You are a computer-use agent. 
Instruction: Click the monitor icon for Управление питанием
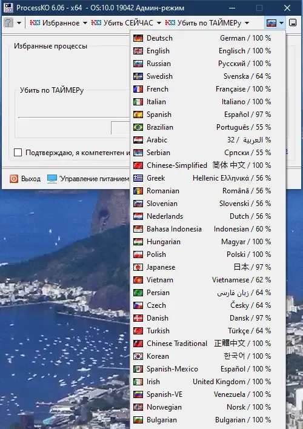52,179
